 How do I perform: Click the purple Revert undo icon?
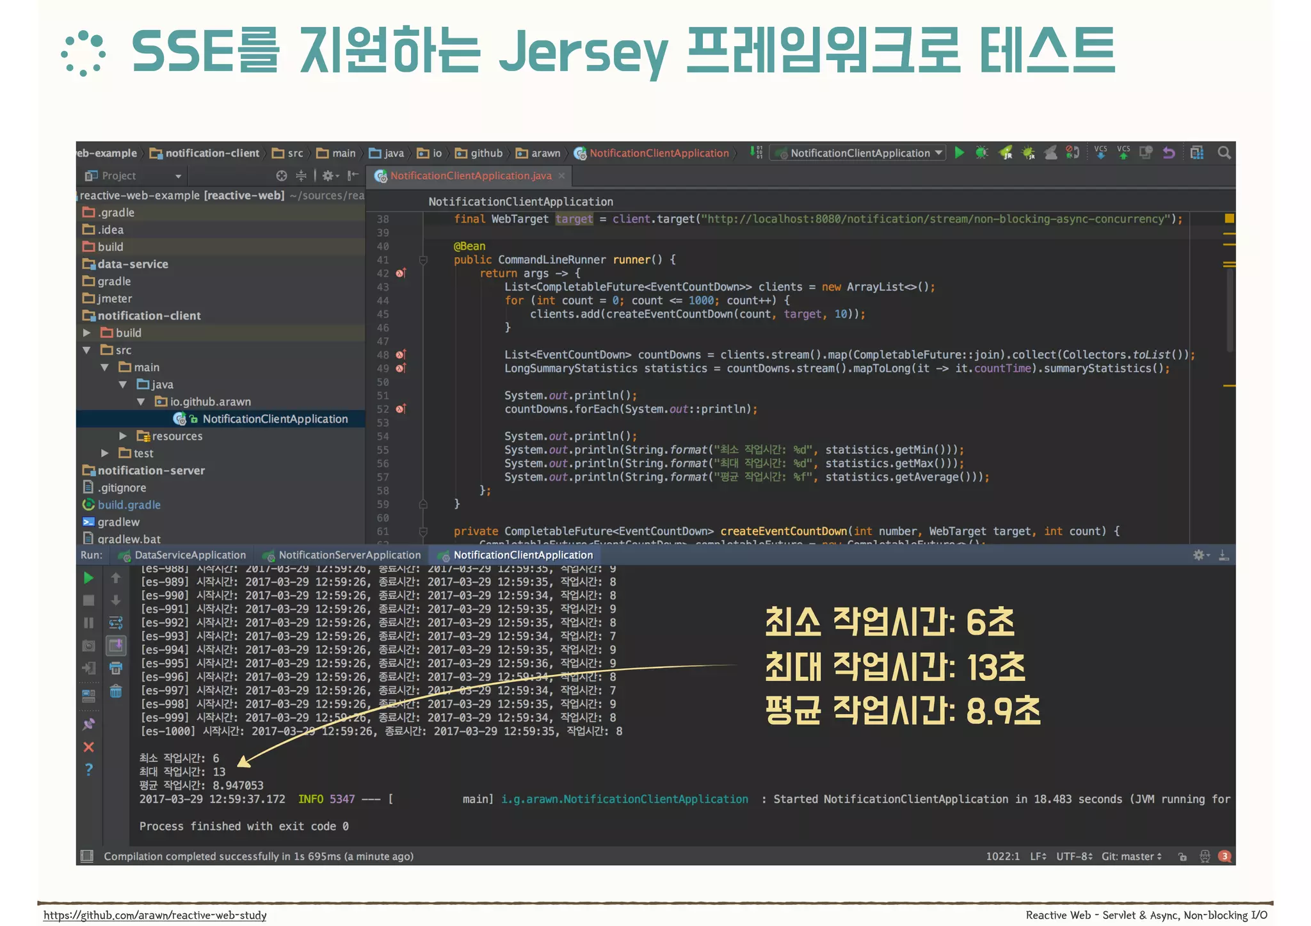tap(1169, 152)
